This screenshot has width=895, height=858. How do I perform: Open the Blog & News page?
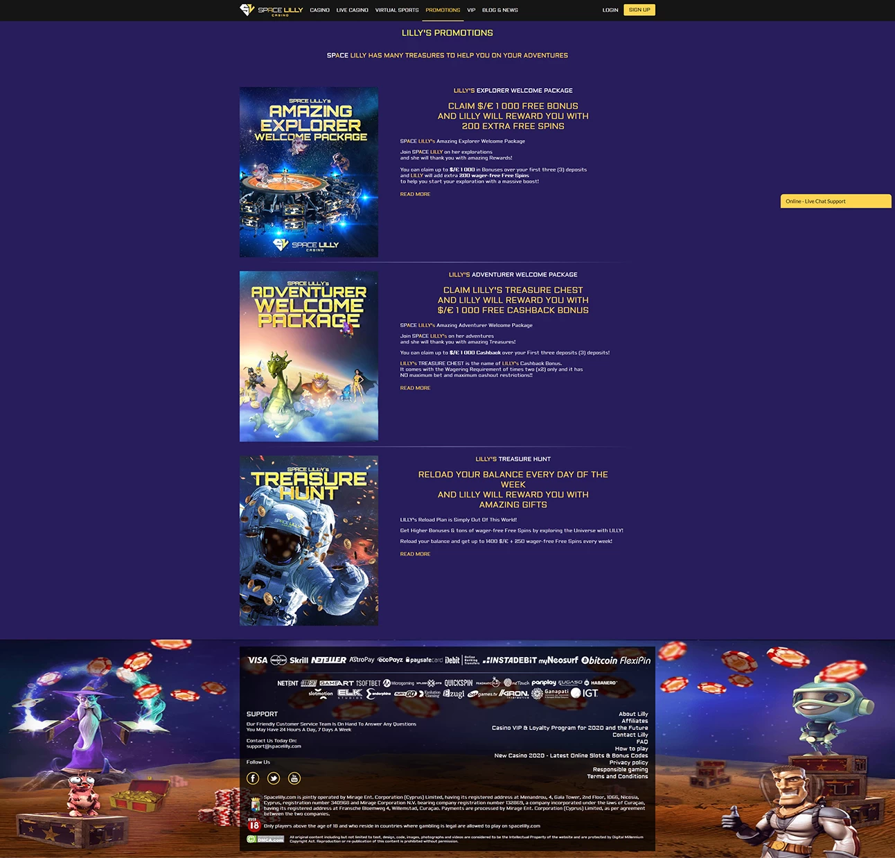pyautogui.click(x=499, y=10)
